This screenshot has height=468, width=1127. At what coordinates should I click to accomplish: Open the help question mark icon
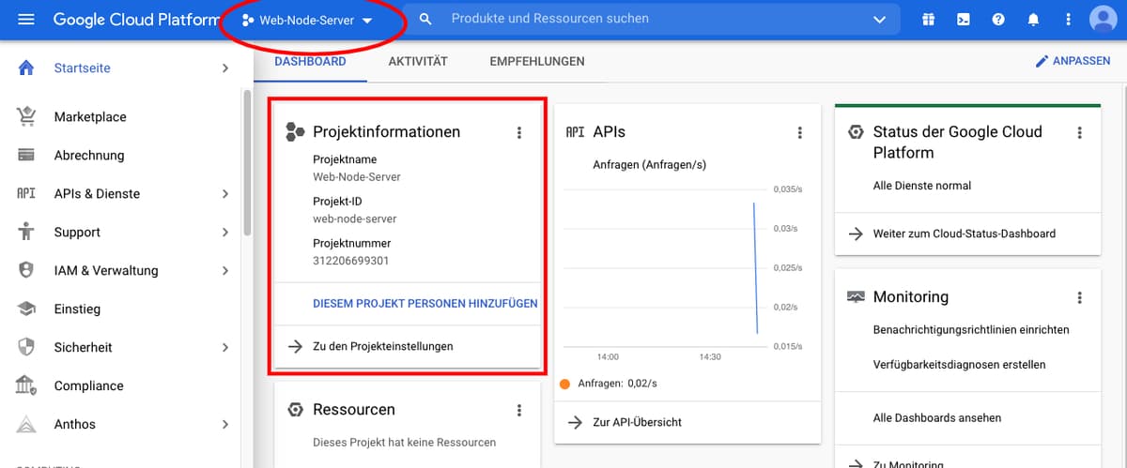click(x=997, y=20)
